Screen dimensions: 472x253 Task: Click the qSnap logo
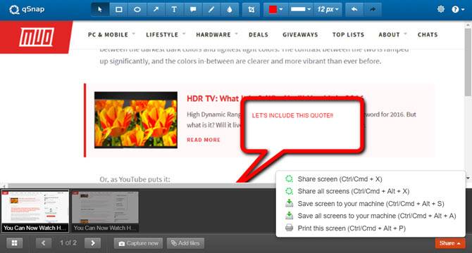27,9
